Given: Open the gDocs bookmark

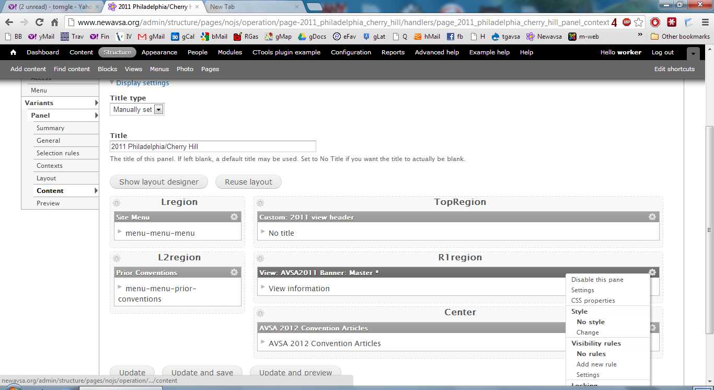Looking at the screenshot, I should [x=312, y=37].
